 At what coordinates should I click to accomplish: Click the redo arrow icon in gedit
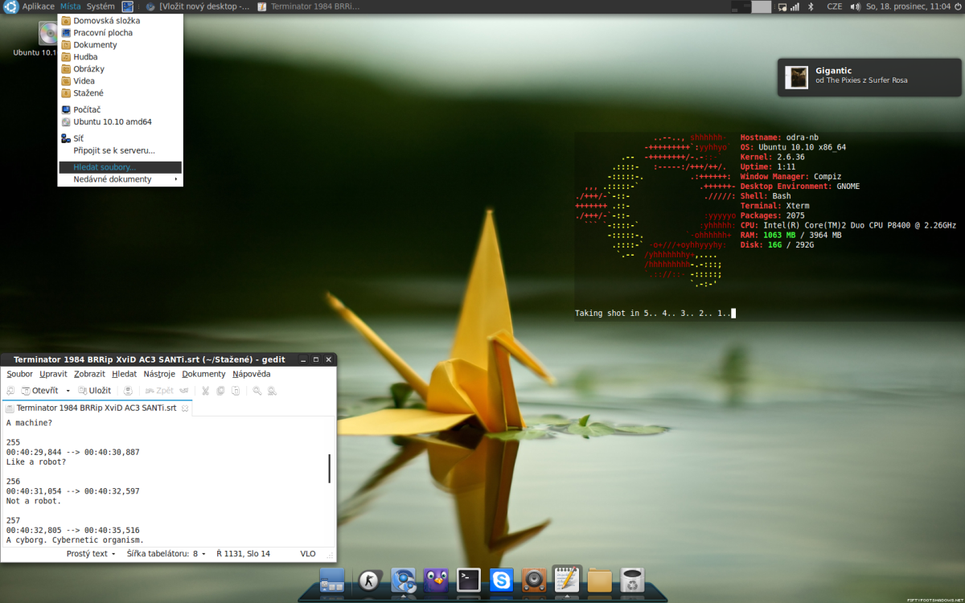184,391
